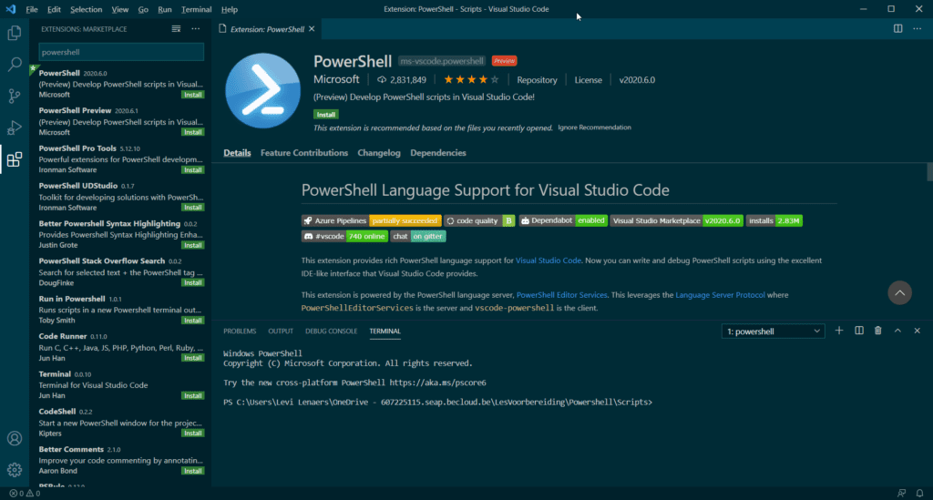Select PowerShell UDStudio in extension list
This screenshot has width=933, height=500.
point(120,196)
